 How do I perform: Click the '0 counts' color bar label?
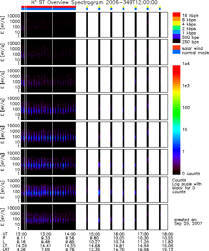coord(191,174)
